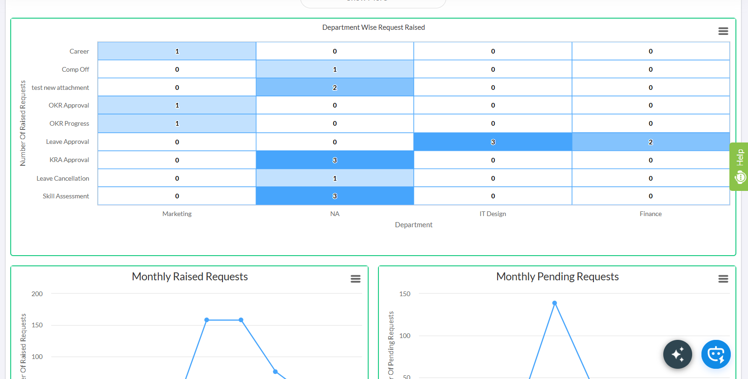
Task: Click the Skill Assessment row label
Action: 66,196
